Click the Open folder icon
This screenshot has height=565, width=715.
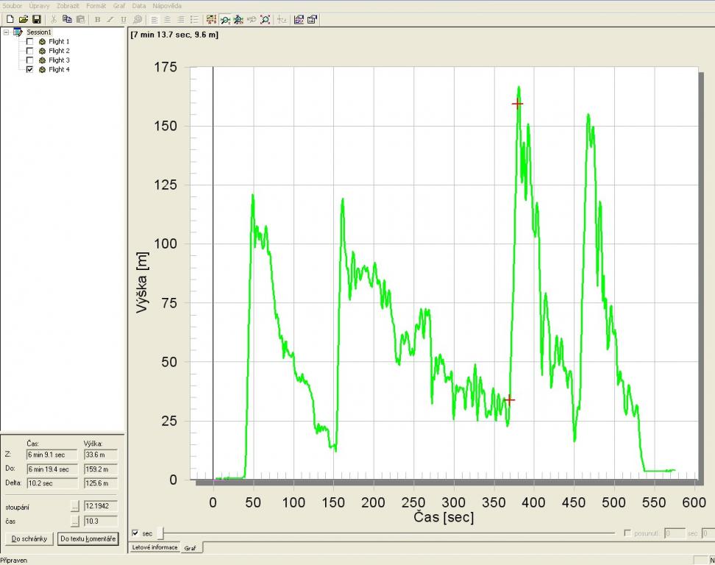pyautogui.click(x=23, y=19)
